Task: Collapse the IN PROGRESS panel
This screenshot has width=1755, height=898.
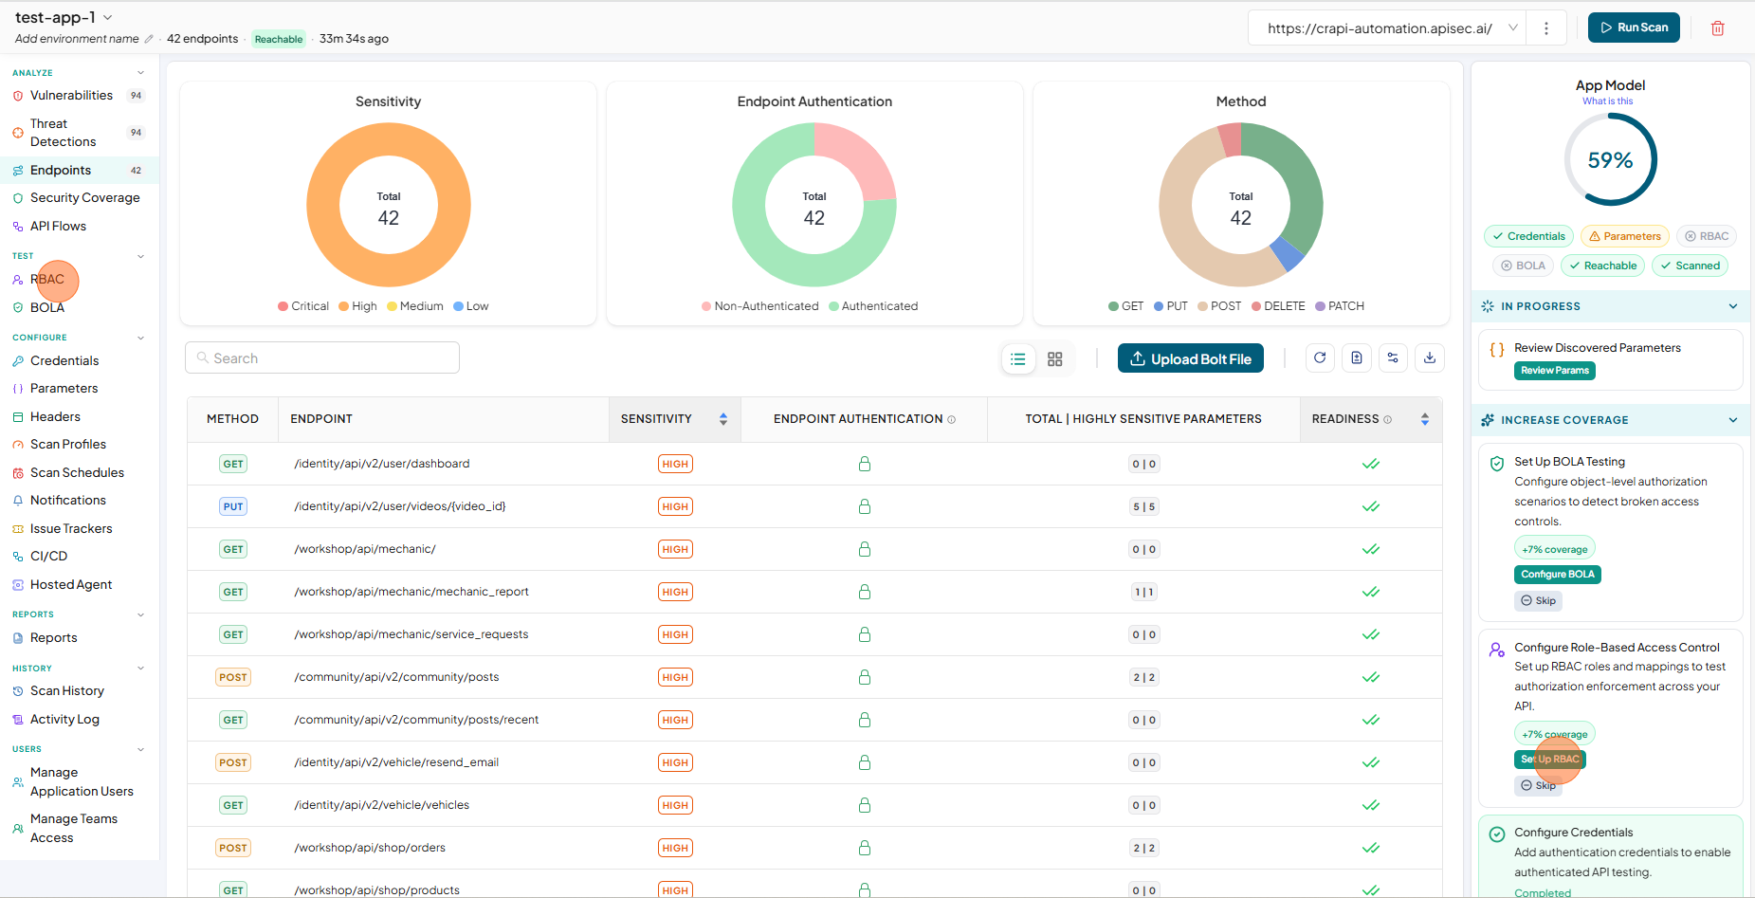Action: [x=1733, y=306]
